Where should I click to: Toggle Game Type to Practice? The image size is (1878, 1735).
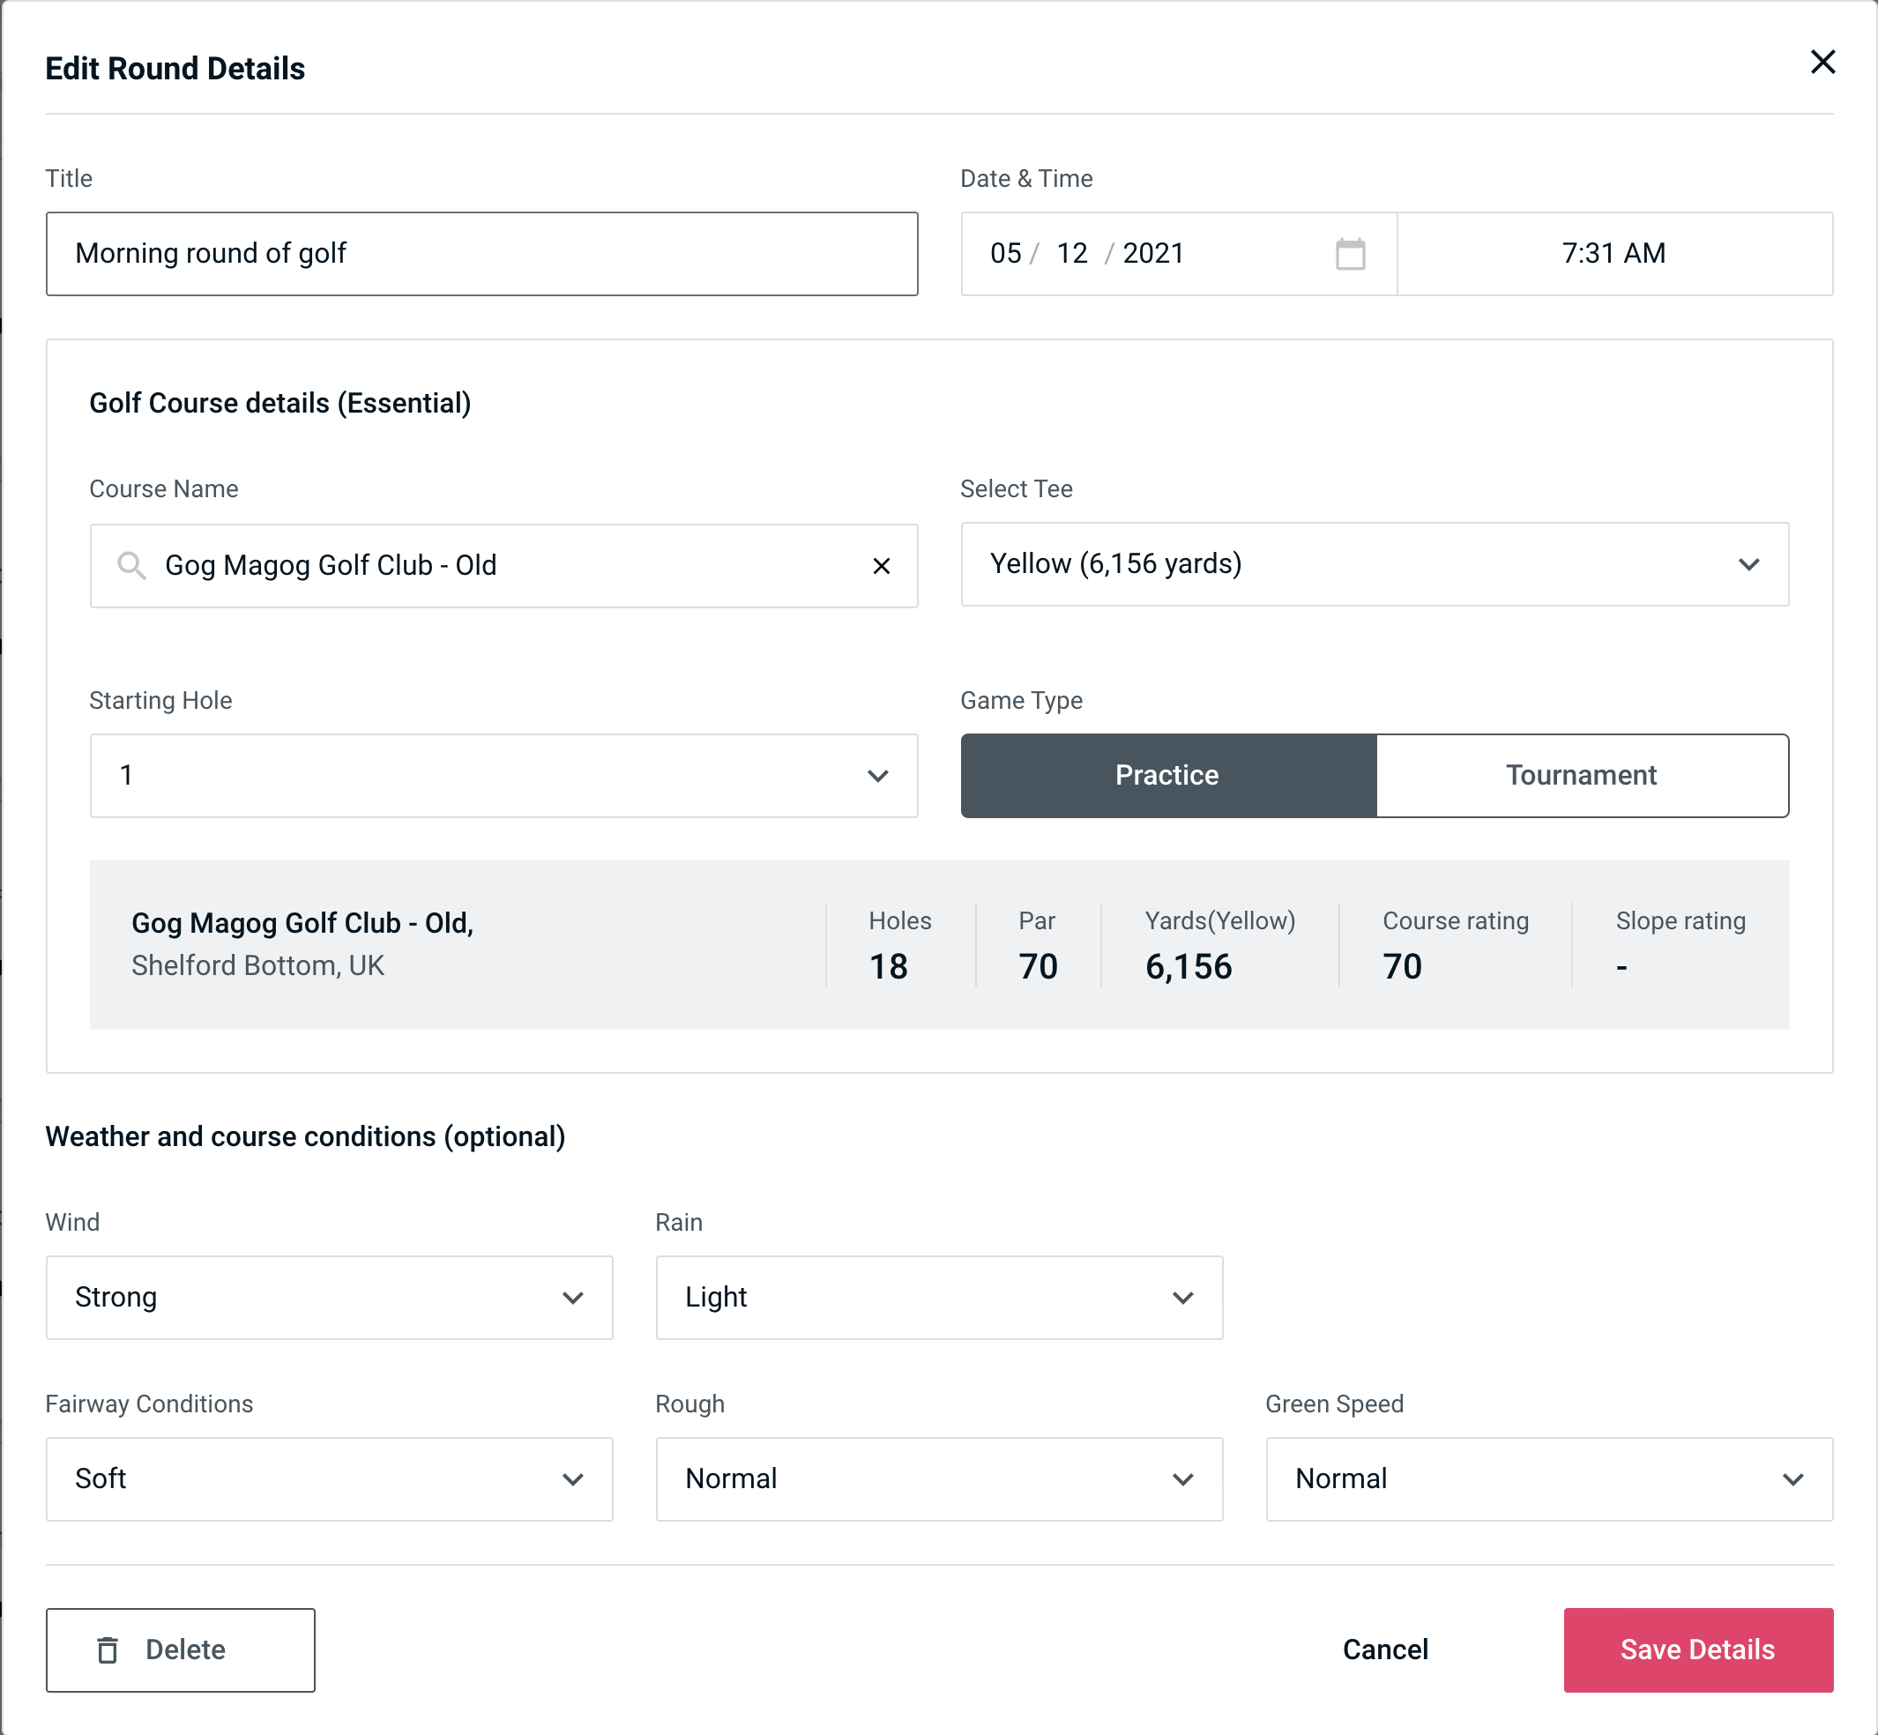tap(1166, 775)
